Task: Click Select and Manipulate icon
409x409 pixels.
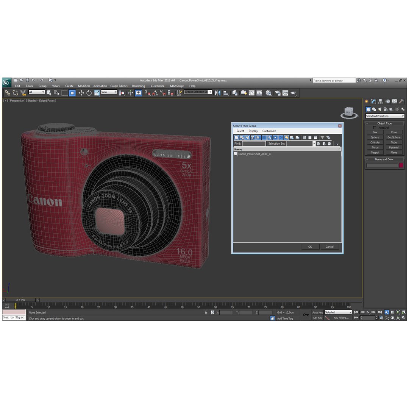Action: (130, 93)
